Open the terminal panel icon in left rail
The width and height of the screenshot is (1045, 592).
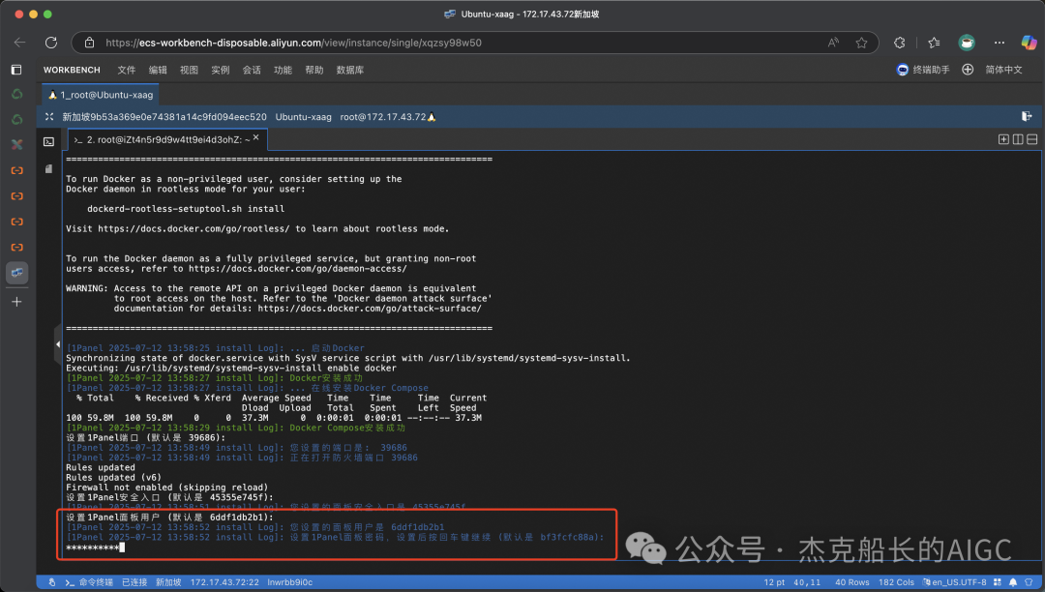pos(48,142)
